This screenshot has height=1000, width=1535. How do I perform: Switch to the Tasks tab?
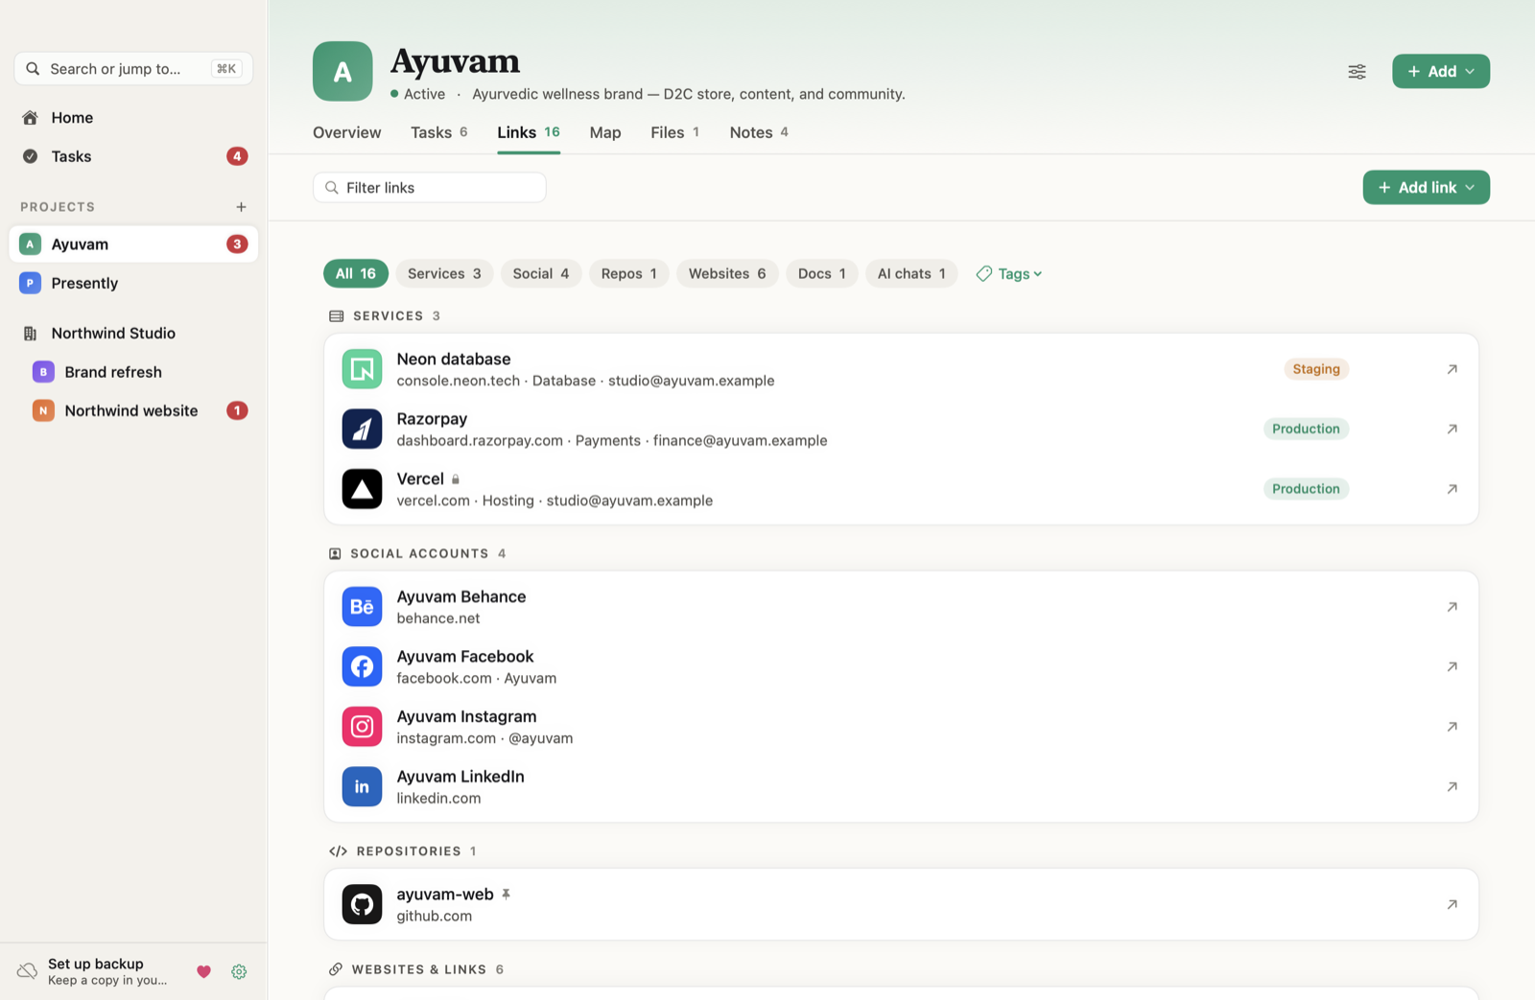[x=438, y=132]
